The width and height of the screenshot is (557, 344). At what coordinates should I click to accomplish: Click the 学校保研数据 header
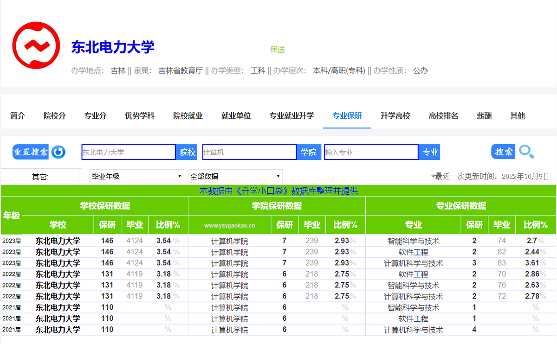click(x=105, y=206)
